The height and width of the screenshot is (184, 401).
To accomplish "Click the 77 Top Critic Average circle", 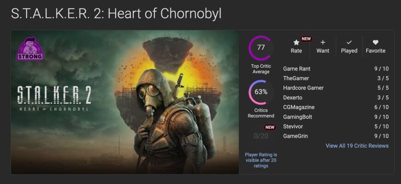I will pos(261,48).
